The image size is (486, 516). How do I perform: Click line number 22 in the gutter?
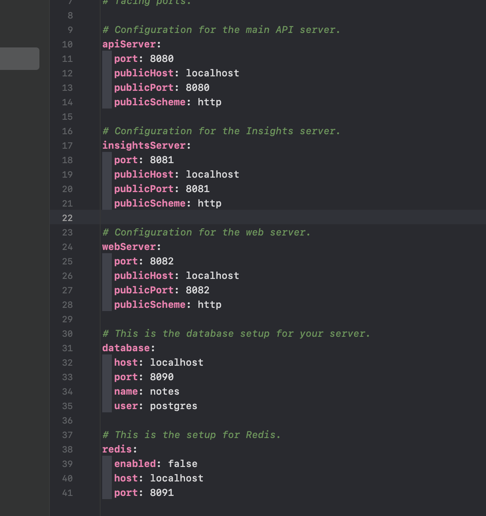coord(68,218)
